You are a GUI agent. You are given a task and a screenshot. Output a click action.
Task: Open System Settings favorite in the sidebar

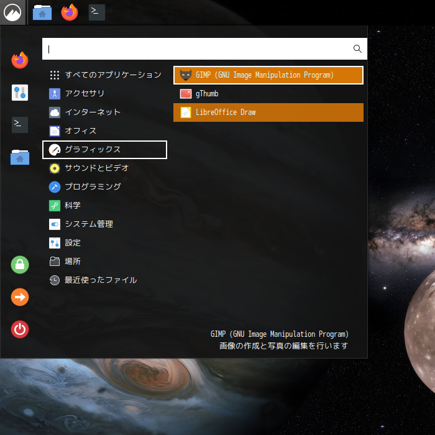(x=20, y=93)
